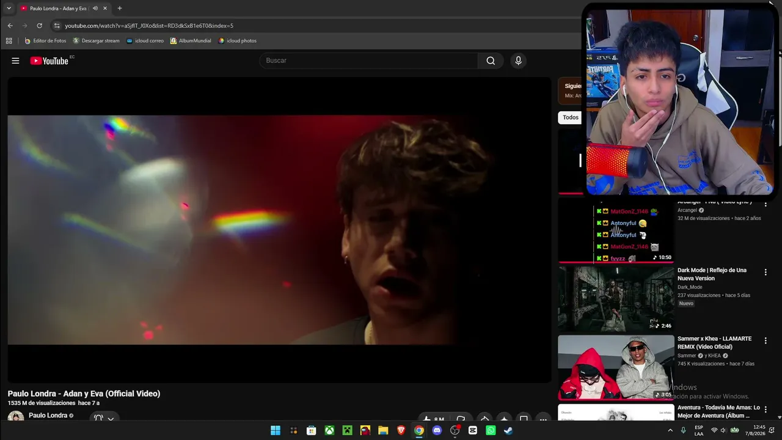Viewport: 782px width, 440px height.
Task: Open the AlbumMundial bookmark
Action: pos(191,41)
